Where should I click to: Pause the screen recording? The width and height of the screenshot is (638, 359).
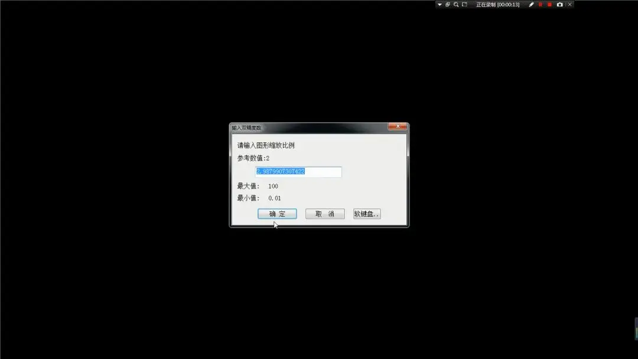540,4
